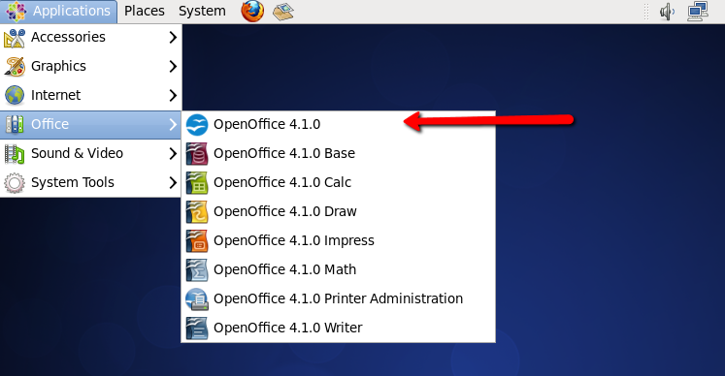Viewport: 725px width, 376px height.
Task: Open OpenOffice 4.1.0 Printer Administration
Action: click(x=338, y=299)
